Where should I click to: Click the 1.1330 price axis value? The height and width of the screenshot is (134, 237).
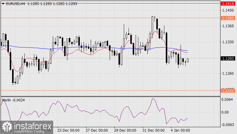(228, 42)
